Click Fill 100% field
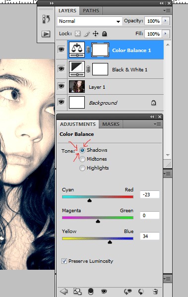188x297 pixels. tap(153, 34)
